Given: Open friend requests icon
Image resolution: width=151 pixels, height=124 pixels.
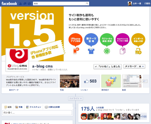Looking at the screenshot, I should [20, 4].
